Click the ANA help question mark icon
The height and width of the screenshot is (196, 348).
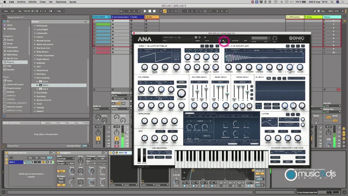point(196,37)
